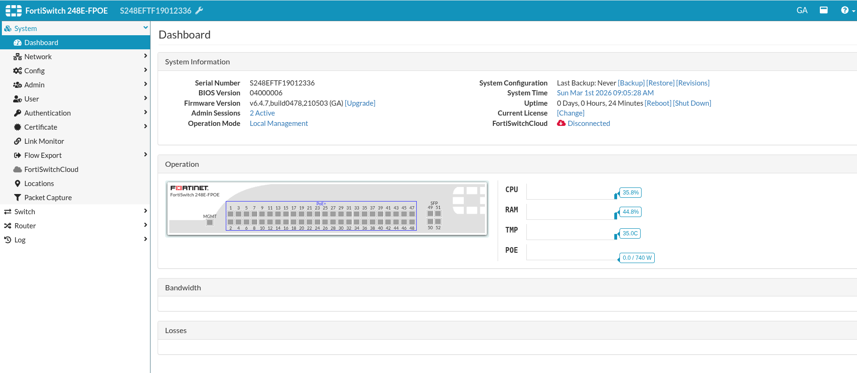
Task: Click the MGMT port on switch faceplate
Action: click(210, 222)
